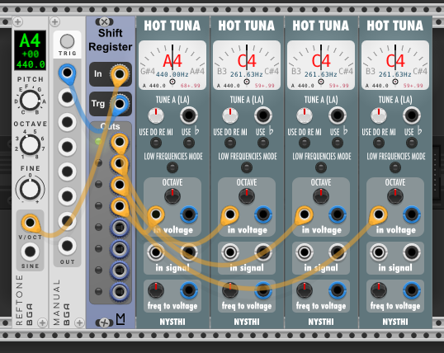Screen dimensions: 444x353
Task: Turn the OCTAVE knob on second Hot Tuna
Action: pos(247,196)
